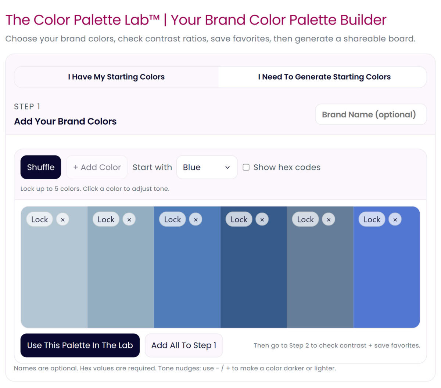
Task: Open the Start with color dropdown
Action: (207, 167)
